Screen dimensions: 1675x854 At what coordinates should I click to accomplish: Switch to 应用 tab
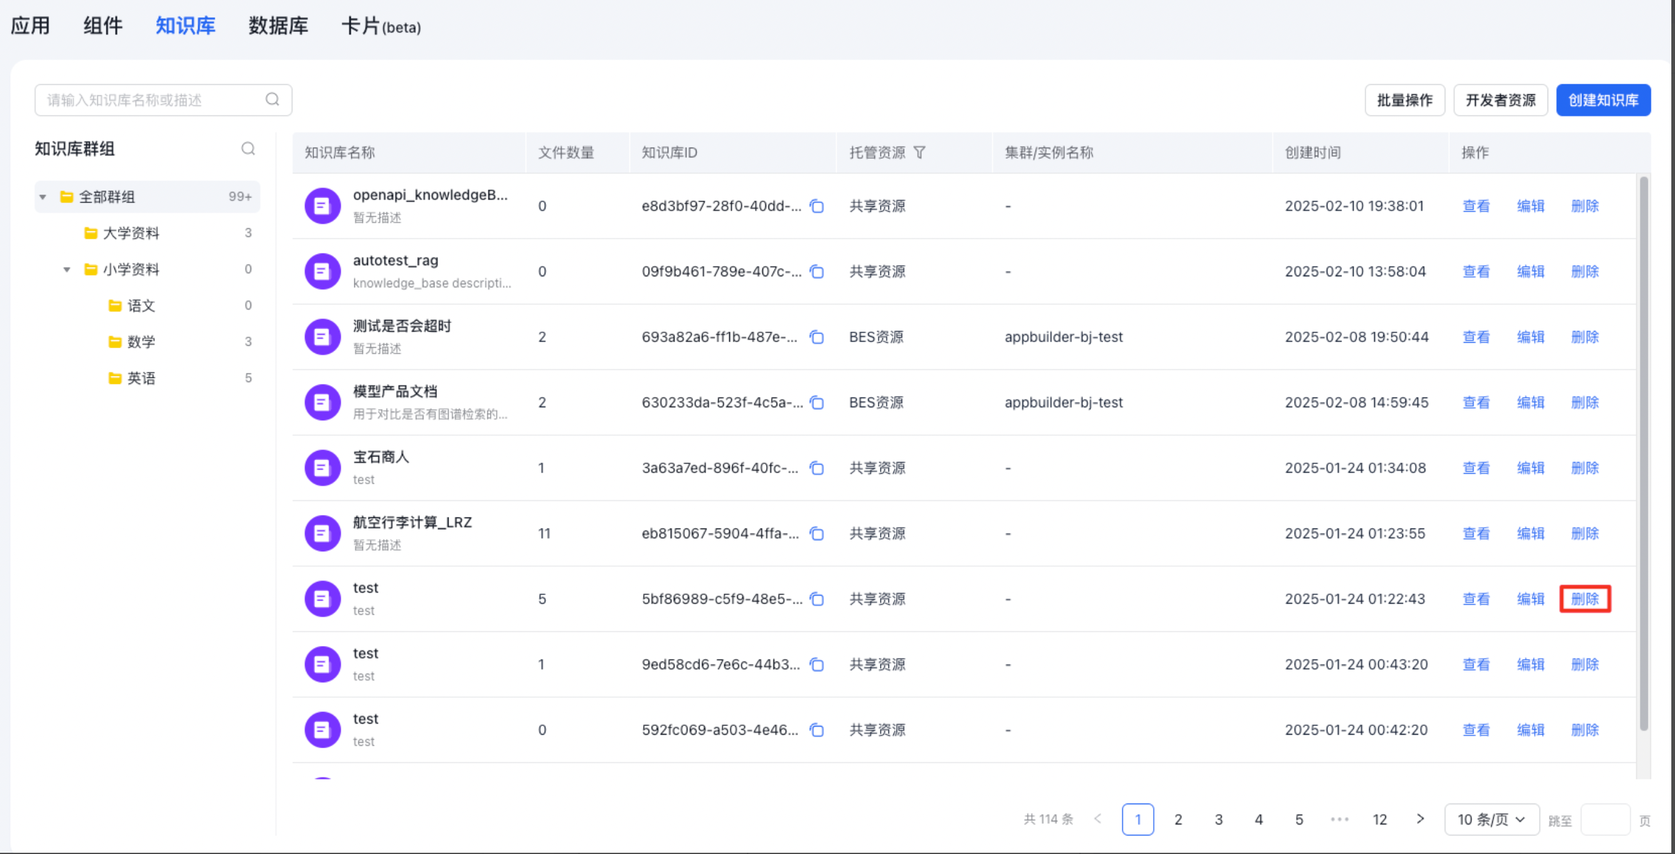click(30, 26)
